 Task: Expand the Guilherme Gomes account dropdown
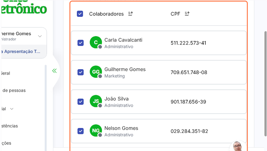click(x=40, y=36)
